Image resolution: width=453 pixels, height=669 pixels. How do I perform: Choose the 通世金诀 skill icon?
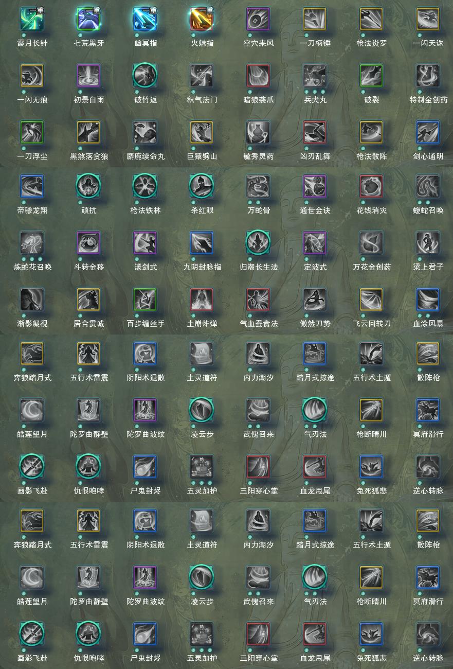(x=315, y=186)
